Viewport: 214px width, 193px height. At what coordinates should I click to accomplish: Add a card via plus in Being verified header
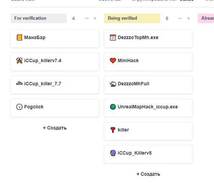(x=188, y=18)
